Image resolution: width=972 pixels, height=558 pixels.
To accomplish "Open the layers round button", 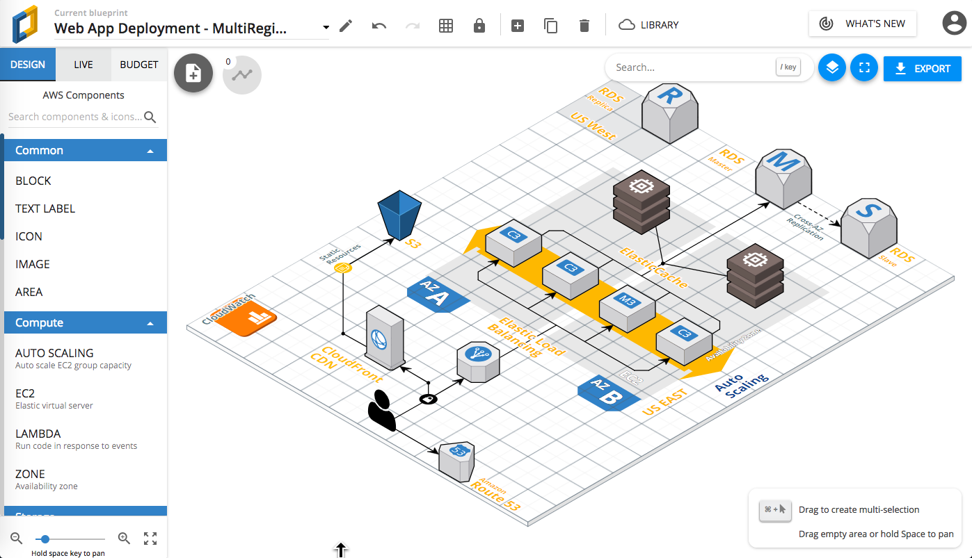I will [x=832, y=68].
